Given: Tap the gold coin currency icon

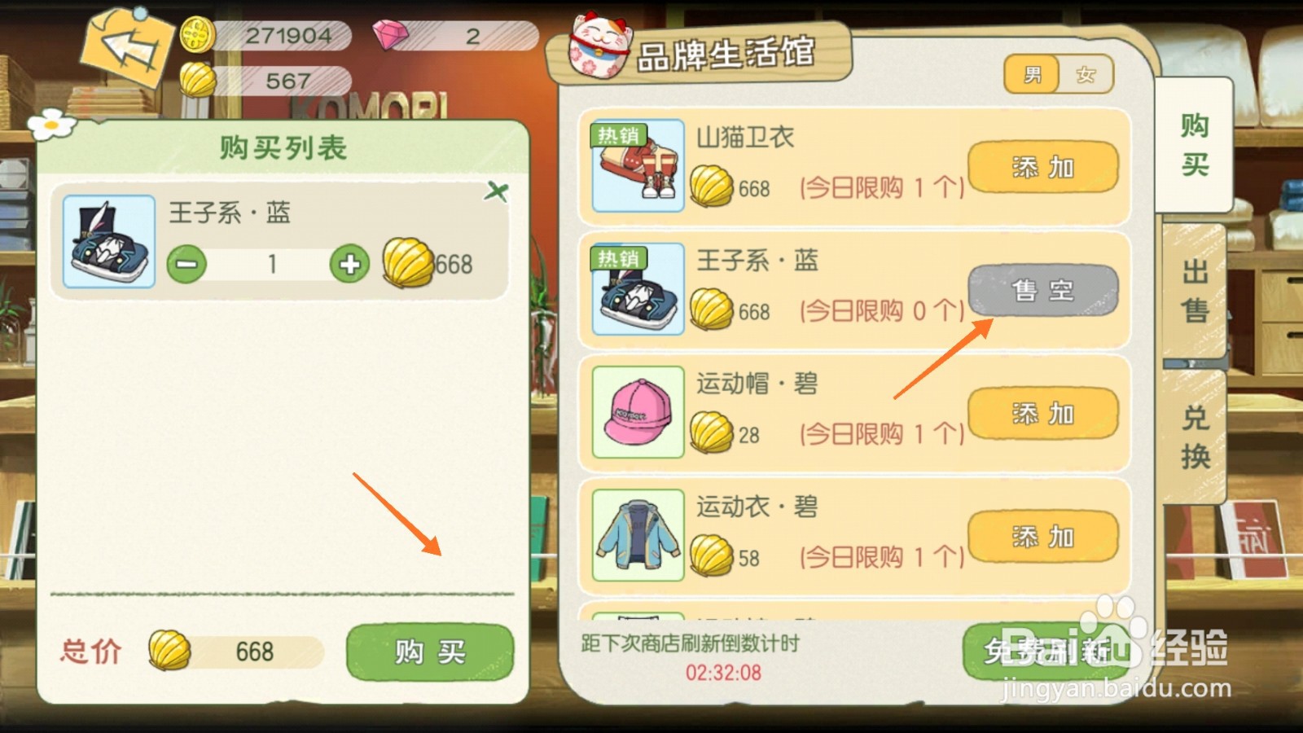Looking at the screenshot, I should [x=197, y=35].
